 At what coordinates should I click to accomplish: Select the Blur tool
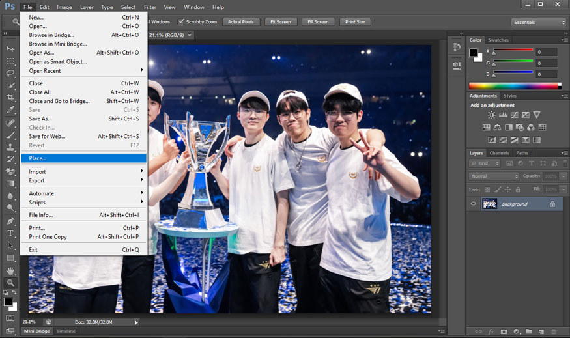pos(10,195)
